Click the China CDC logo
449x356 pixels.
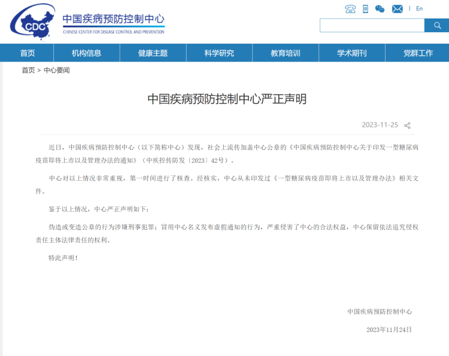(29, 23)
